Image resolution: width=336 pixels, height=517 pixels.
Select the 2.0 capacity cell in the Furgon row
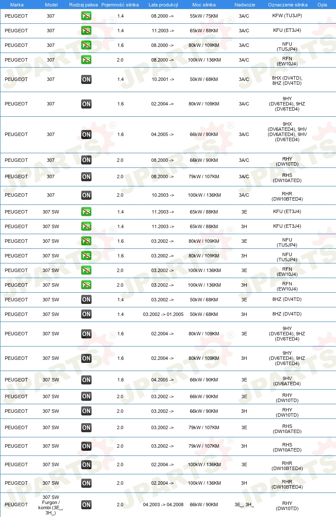click(x=120, y=505)
